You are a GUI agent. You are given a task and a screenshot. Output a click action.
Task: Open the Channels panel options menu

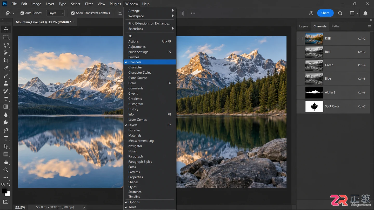(x=369, y=26)
